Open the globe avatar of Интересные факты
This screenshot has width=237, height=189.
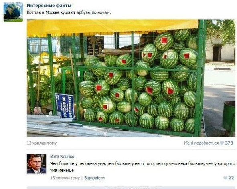(13, 12)
